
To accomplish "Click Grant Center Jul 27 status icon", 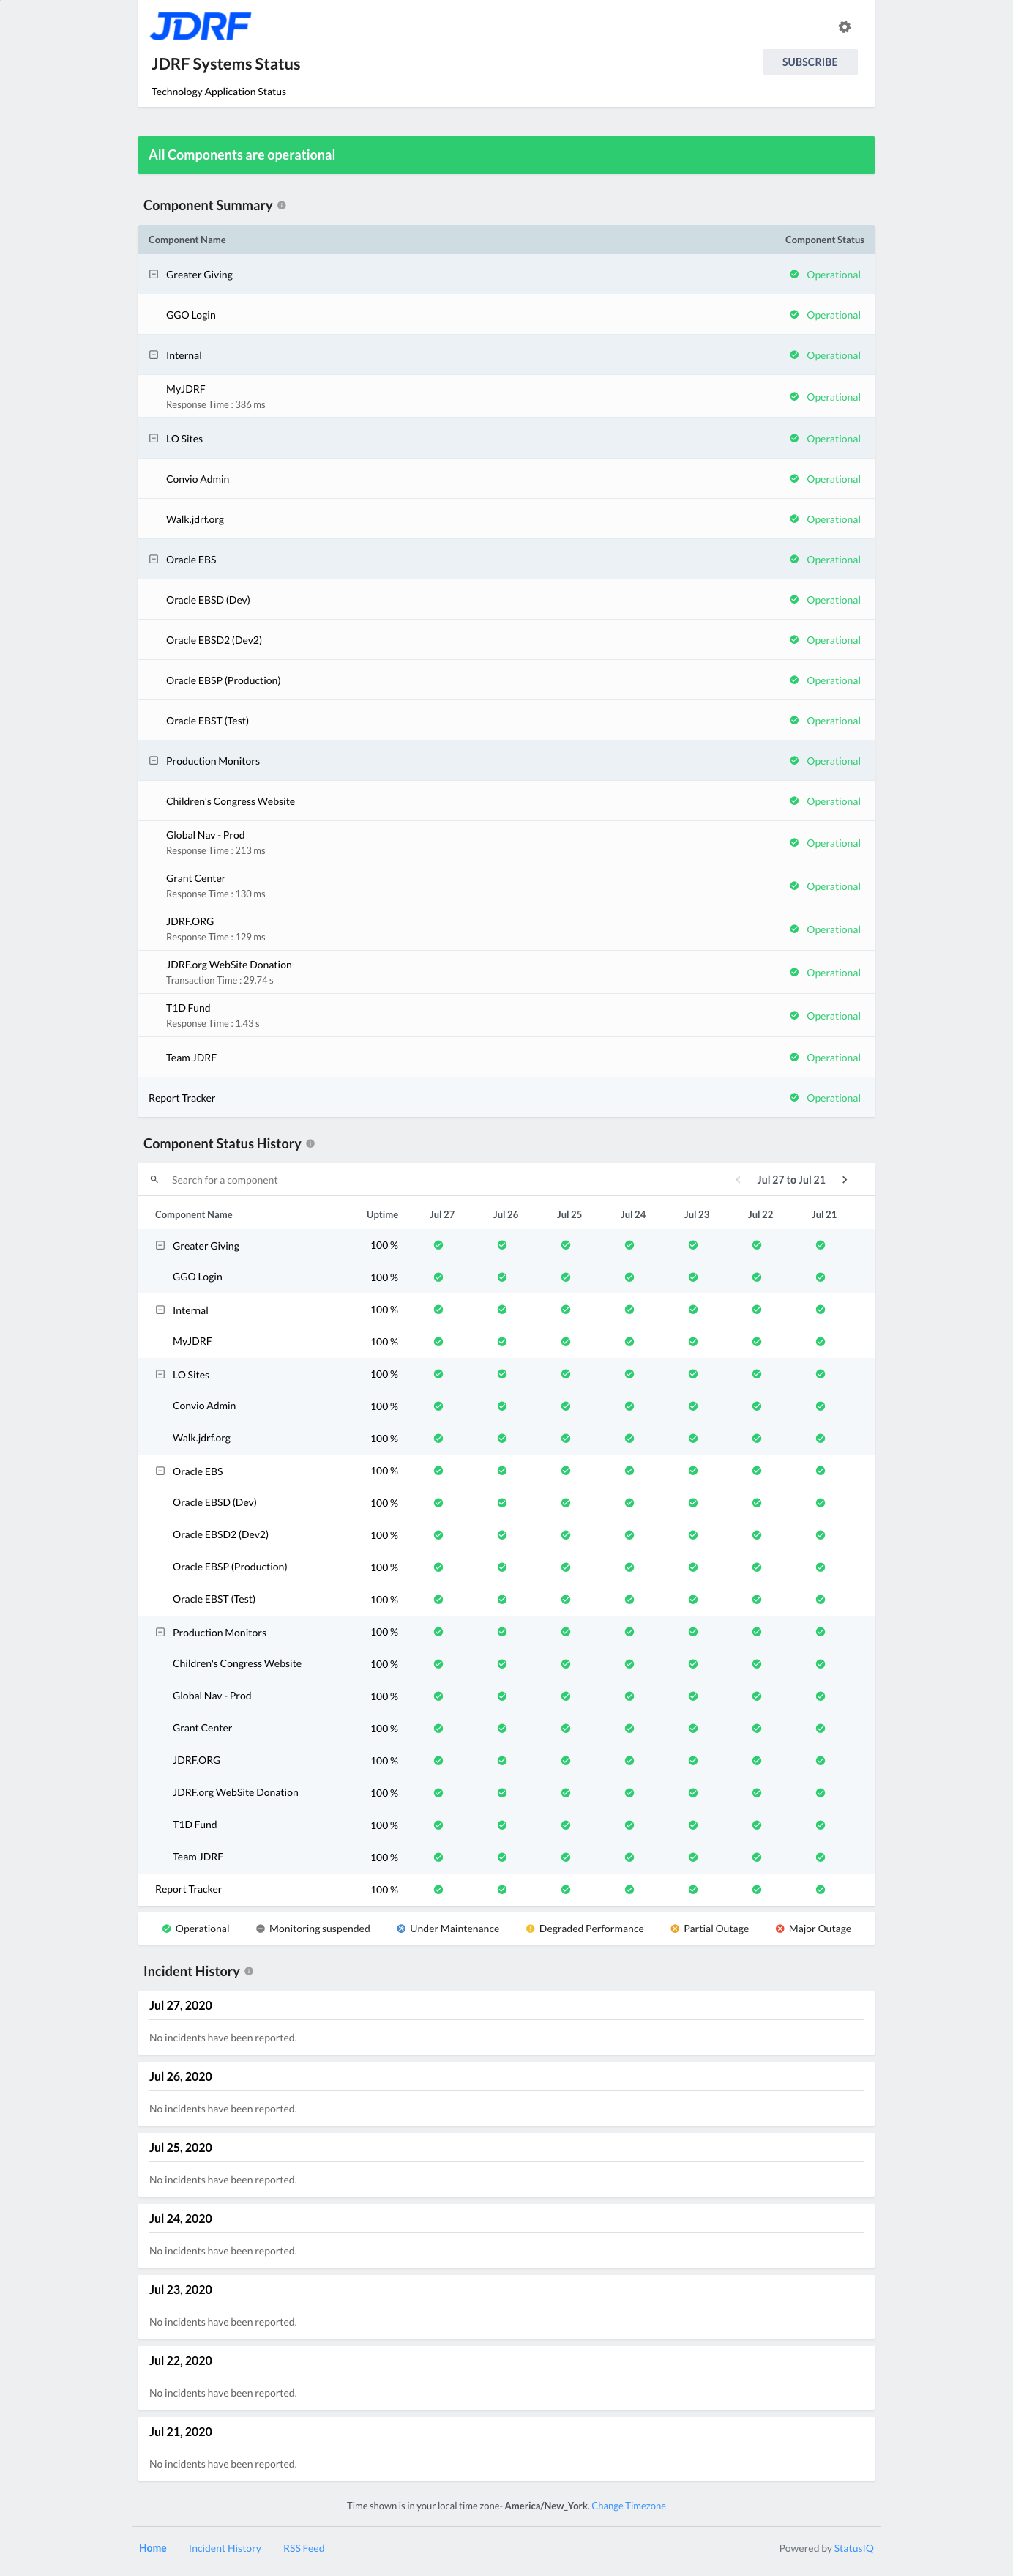I will pos(438,1728).
